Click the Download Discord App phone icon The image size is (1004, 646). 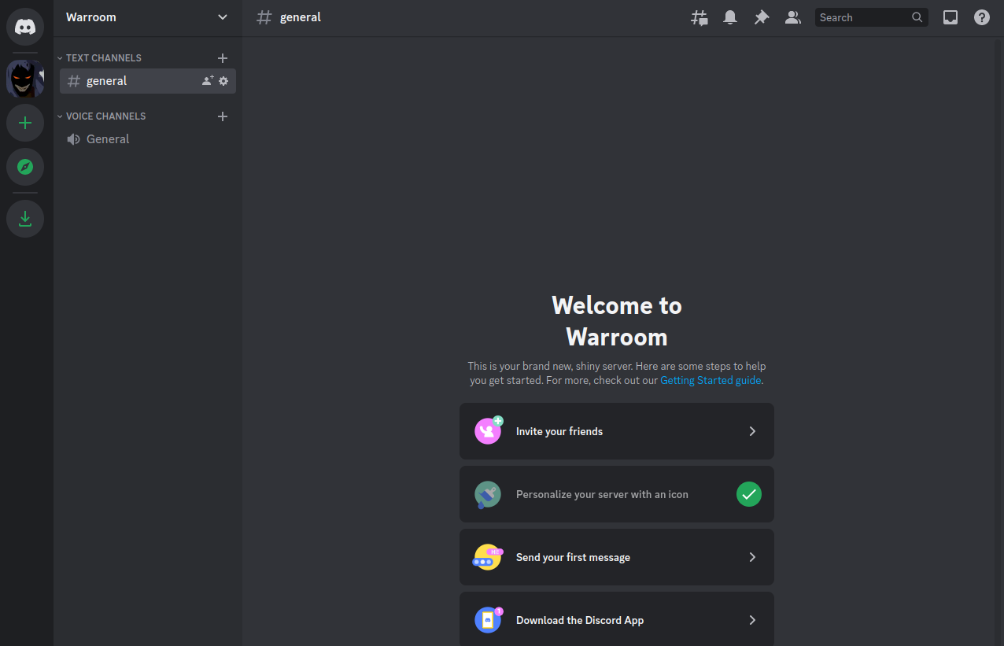488,619
